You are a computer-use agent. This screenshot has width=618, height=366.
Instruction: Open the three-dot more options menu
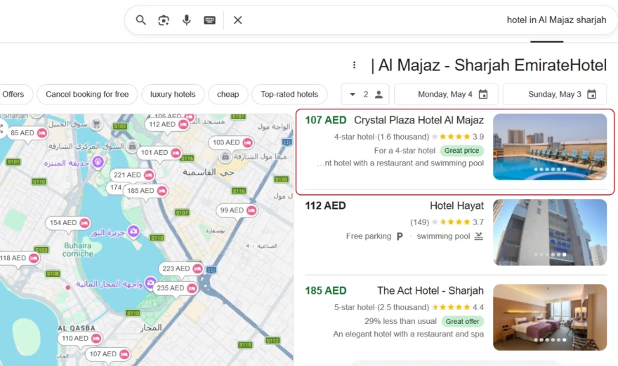(355, 65)
